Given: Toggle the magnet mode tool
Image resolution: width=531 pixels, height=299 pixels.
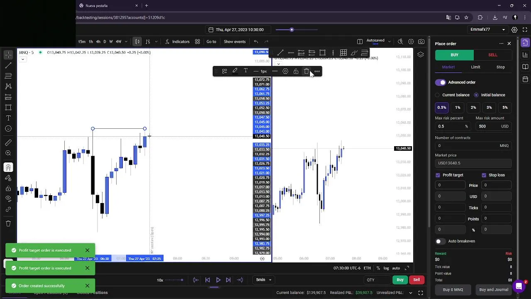Looking at the screenshot, I should [8, 167].
